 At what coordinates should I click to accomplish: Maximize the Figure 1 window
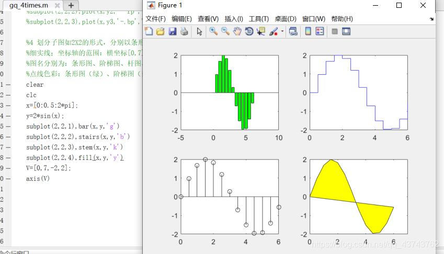(x=399, y=5)
